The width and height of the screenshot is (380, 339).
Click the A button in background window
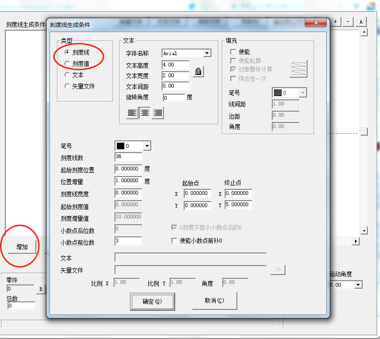click(x=361, y=22)
